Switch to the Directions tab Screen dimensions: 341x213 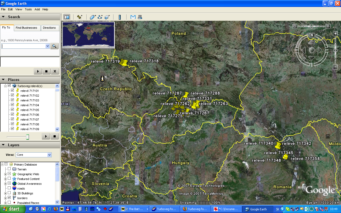click(x=49, y=28)
